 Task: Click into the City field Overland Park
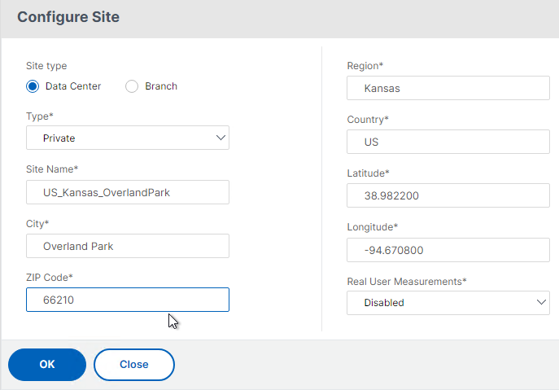[x=128, y=246]
